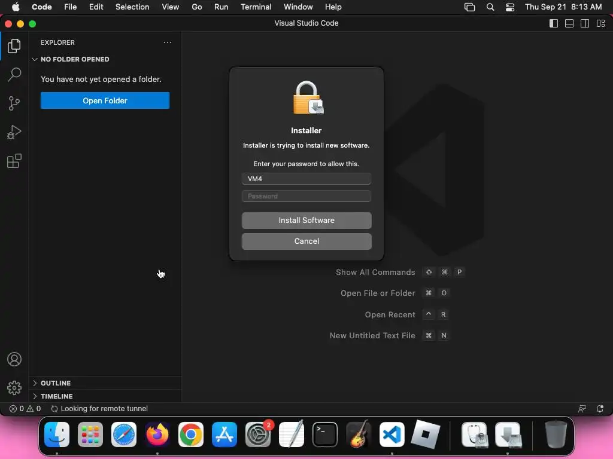Open the Code menu
Viewport: 613px width, 459px height.
pos(42,7)
